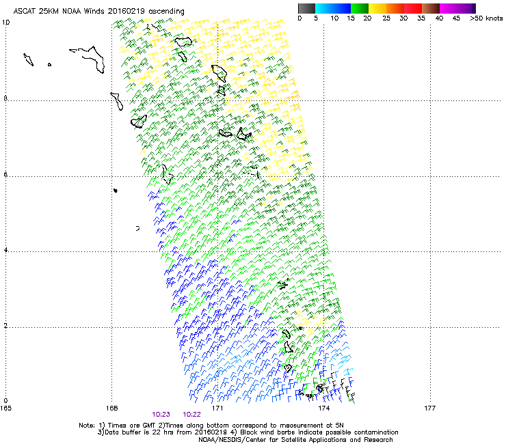The image size is (506, 444).
Task: Click the gray 0-5 knots legend swatch
Action: 306,8
